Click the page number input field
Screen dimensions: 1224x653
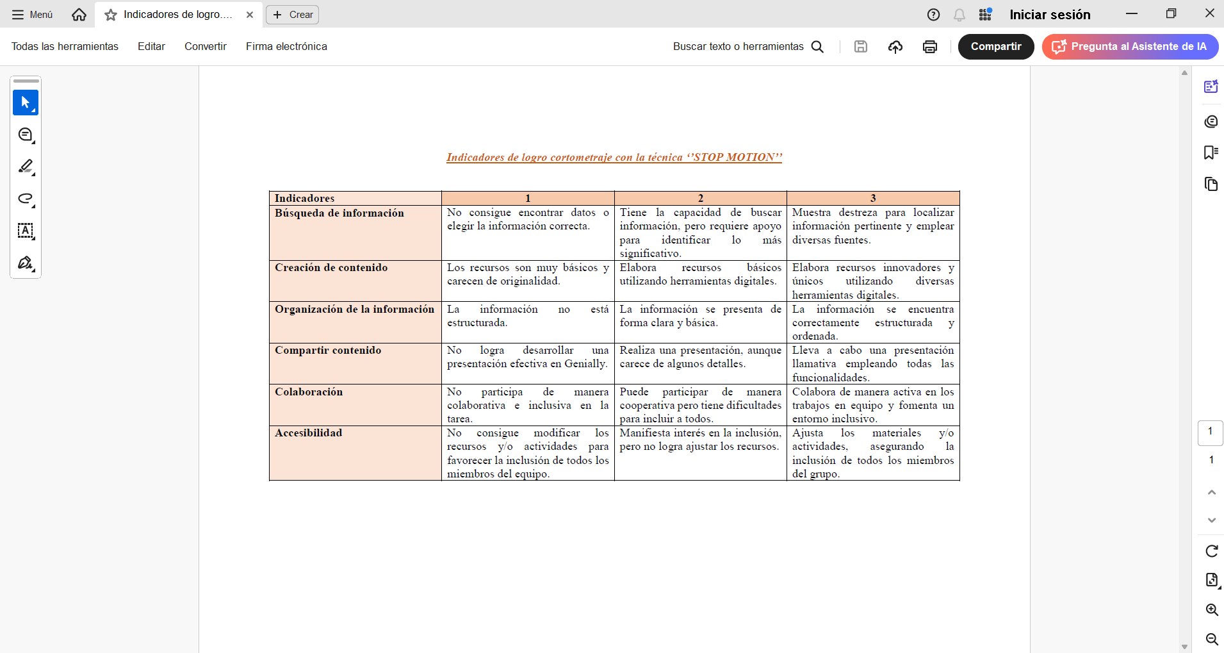[1211, 433]
